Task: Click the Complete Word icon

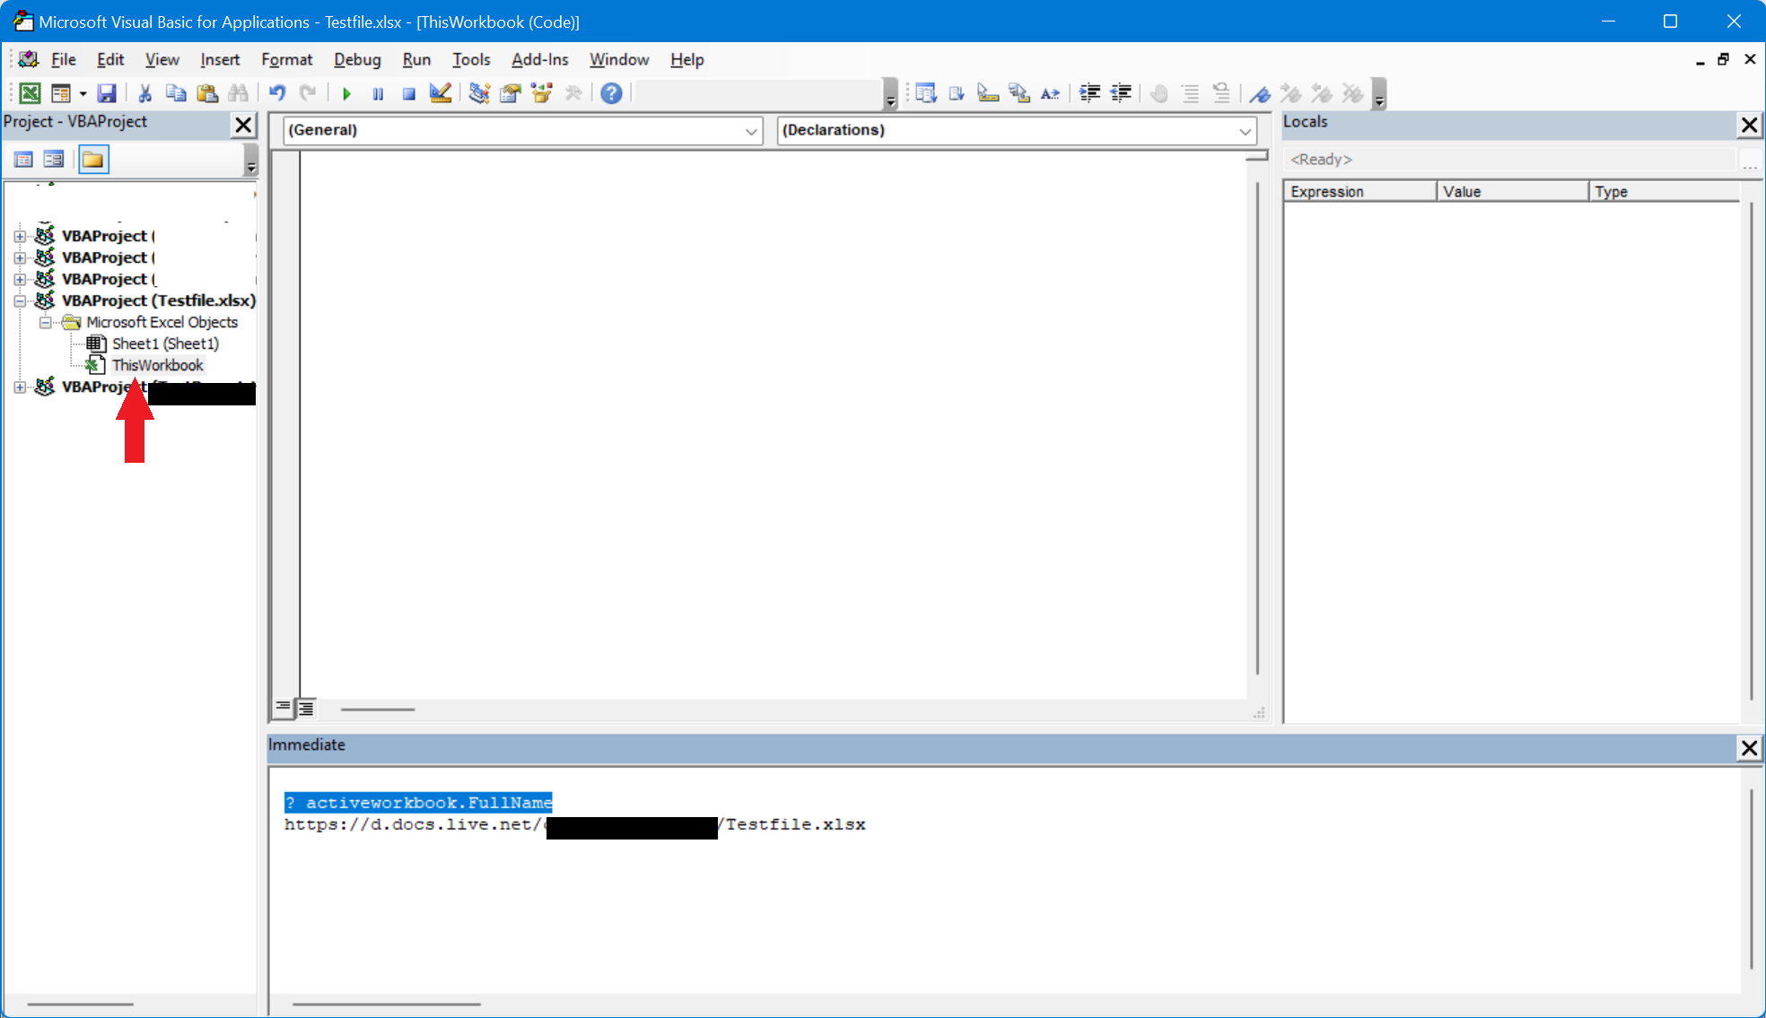Action: click(1050, 93)
